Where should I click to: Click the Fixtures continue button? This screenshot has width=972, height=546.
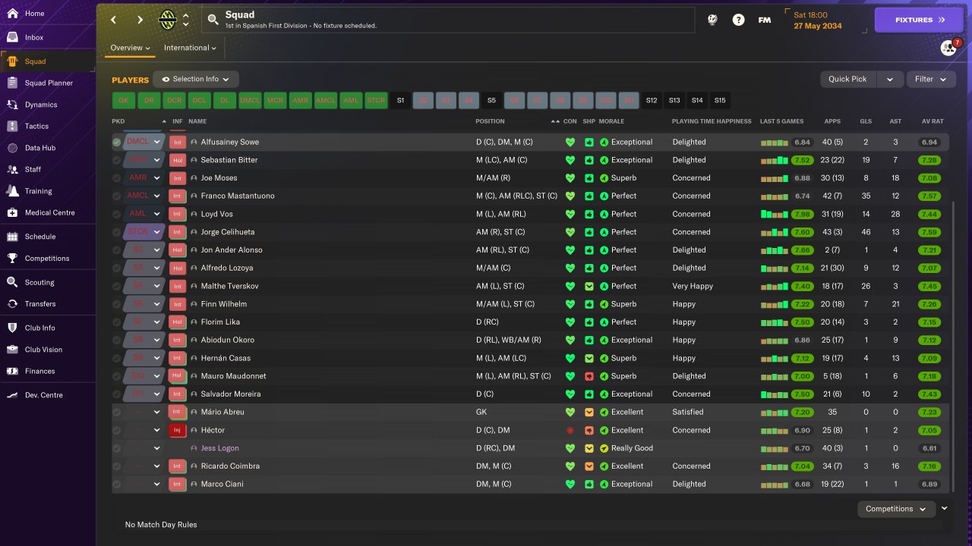[920, 20]
